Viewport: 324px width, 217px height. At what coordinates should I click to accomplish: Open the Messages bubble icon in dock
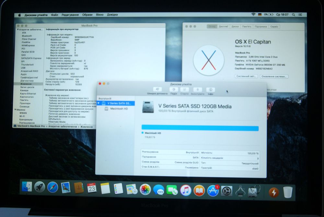pyautogui.click(x=159, y=190)
